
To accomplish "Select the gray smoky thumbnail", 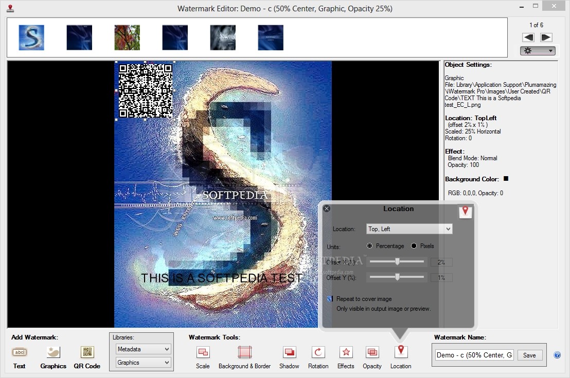I will [x=223, y=37].
